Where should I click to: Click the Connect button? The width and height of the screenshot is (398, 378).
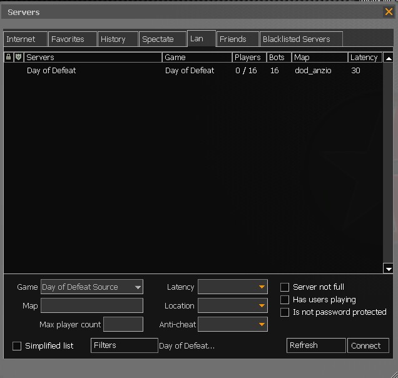coord(369,345)
